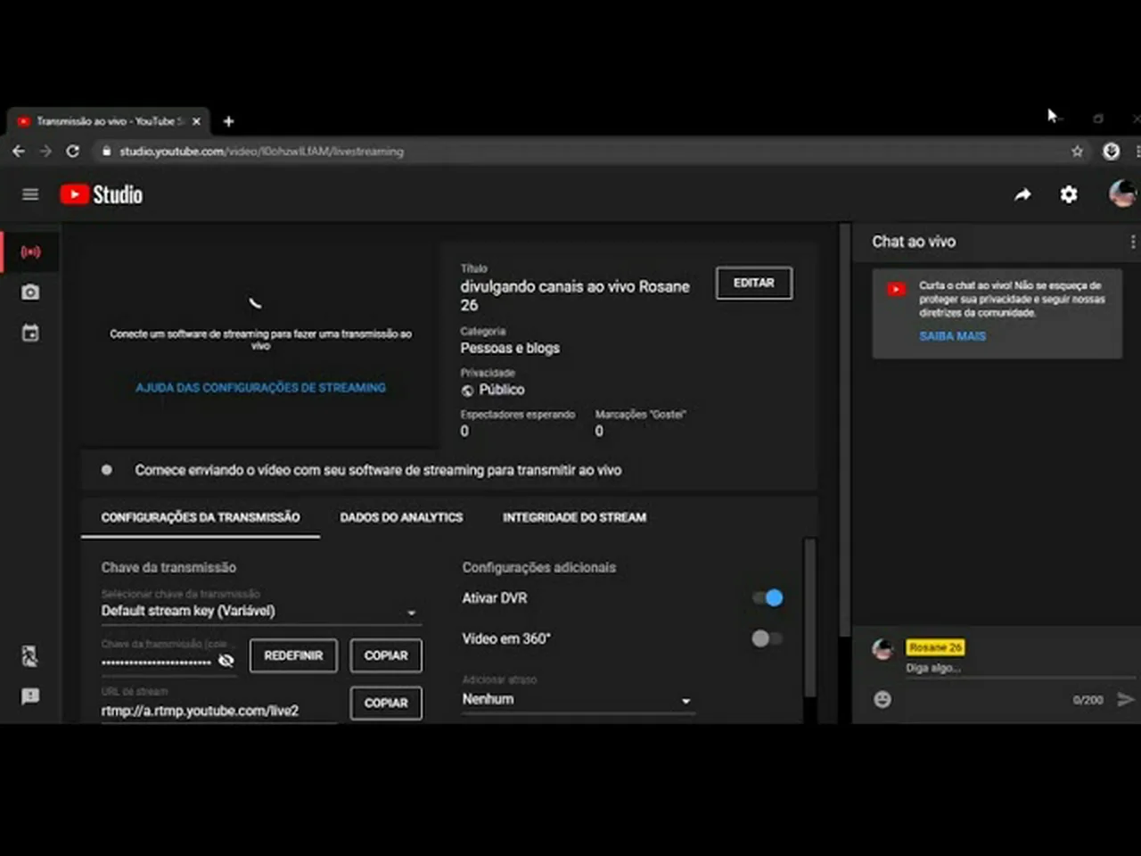Open the Manage calendar sidebar icon
The width and height of the screenshot is (1141, 856).
pos(30,333)
